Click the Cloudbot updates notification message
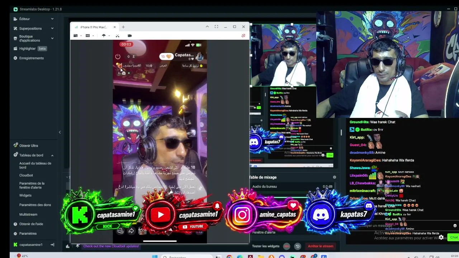 point(111,246)
